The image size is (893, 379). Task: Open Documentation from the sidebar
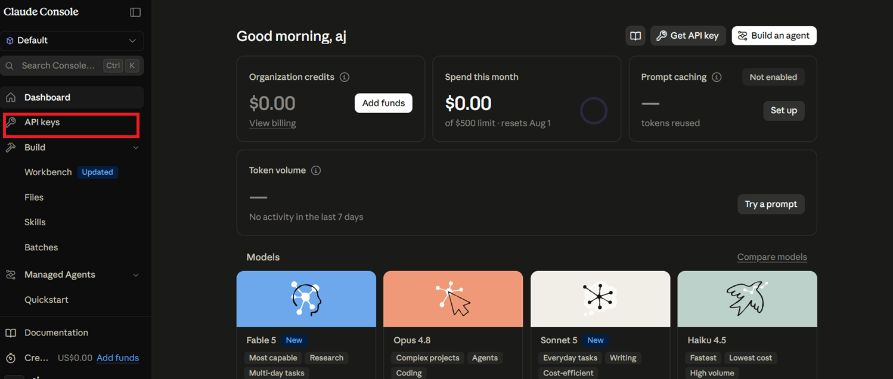pos(56,333)
